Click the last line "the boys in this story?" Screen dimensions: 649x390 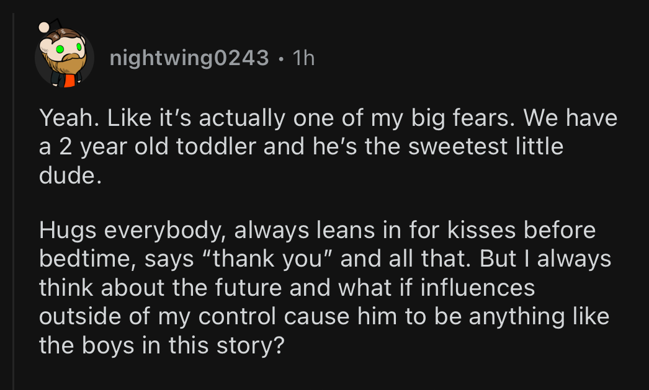[162, 345]
